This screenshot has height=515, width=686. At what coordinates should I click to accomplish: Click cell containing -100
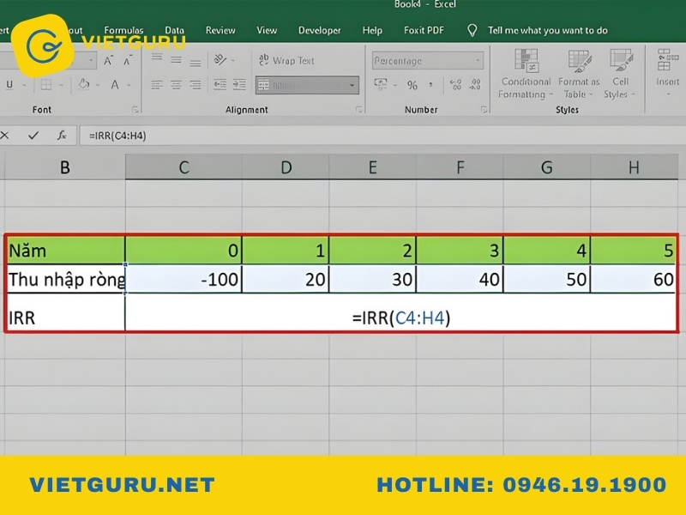(184, 279)
